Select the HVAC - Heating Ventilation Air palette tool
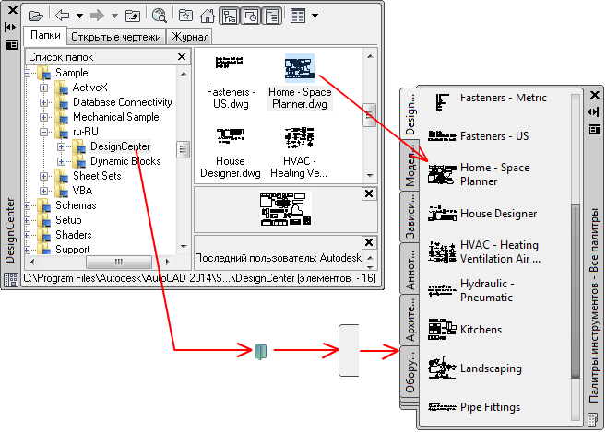This screenshot has height=432, width=606. (484, 251)
